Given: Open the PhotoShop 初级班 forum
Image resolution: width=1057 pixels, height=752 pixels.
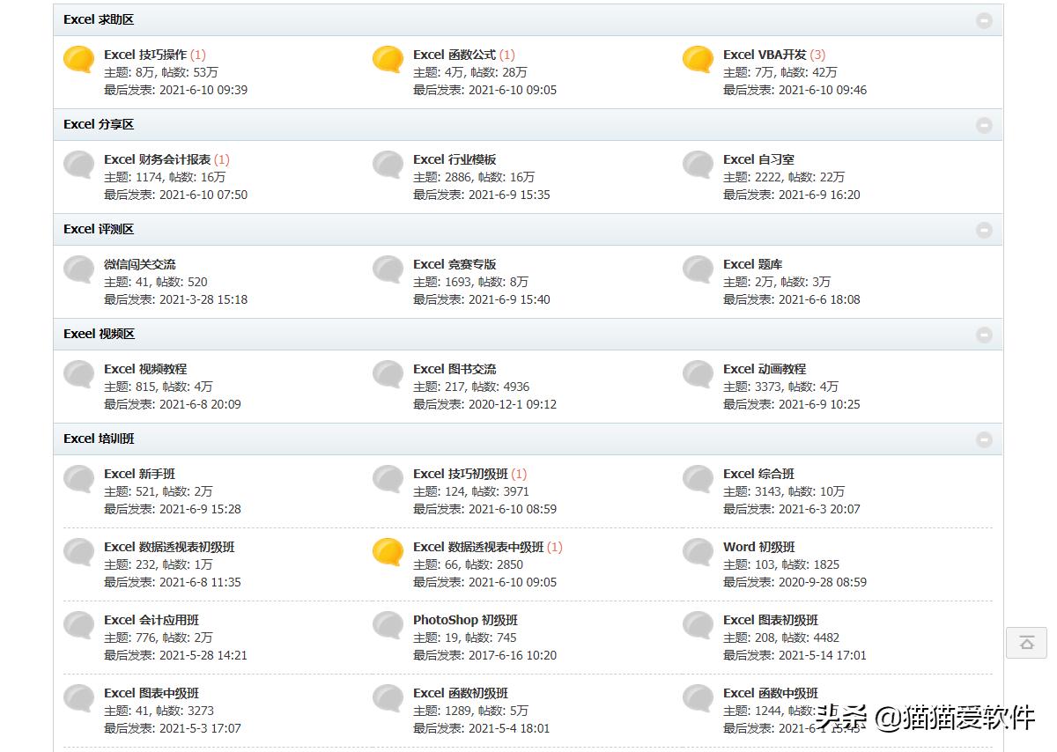Looking at the screenshot, I should 465,620.
